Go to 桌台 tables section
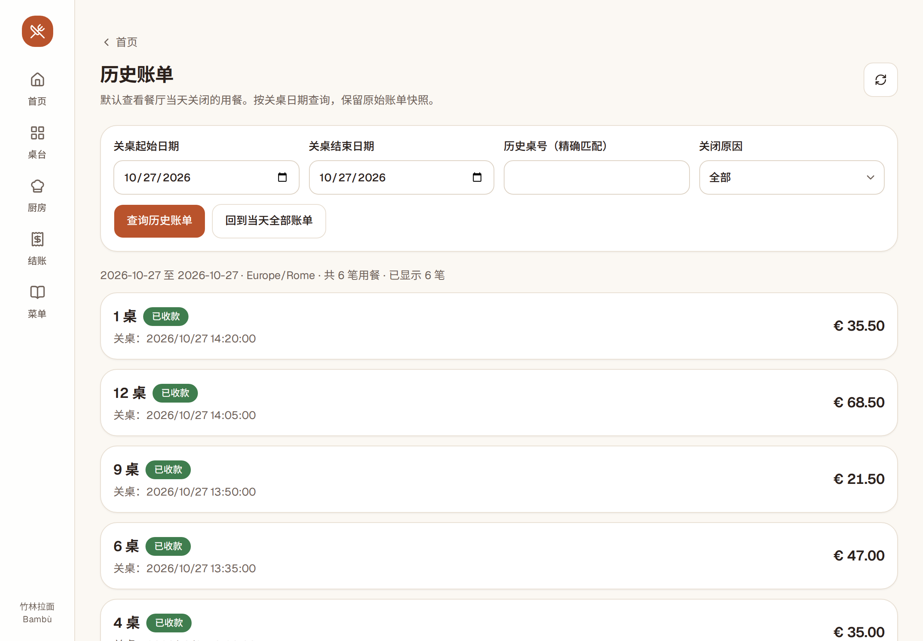 [x=38, y=142]
